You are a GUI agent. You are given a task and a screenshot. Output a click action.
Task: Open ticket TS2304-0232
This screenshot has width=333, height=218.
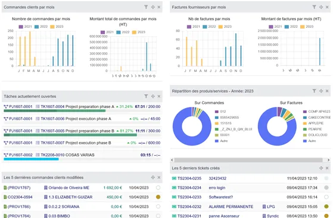pyautogui.click(x=186, y=207)
